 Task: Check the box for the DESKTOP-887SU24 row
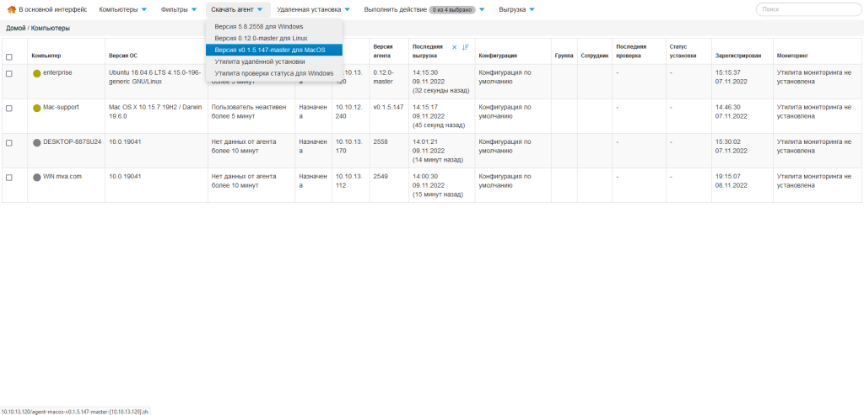(x=8, y=143)
